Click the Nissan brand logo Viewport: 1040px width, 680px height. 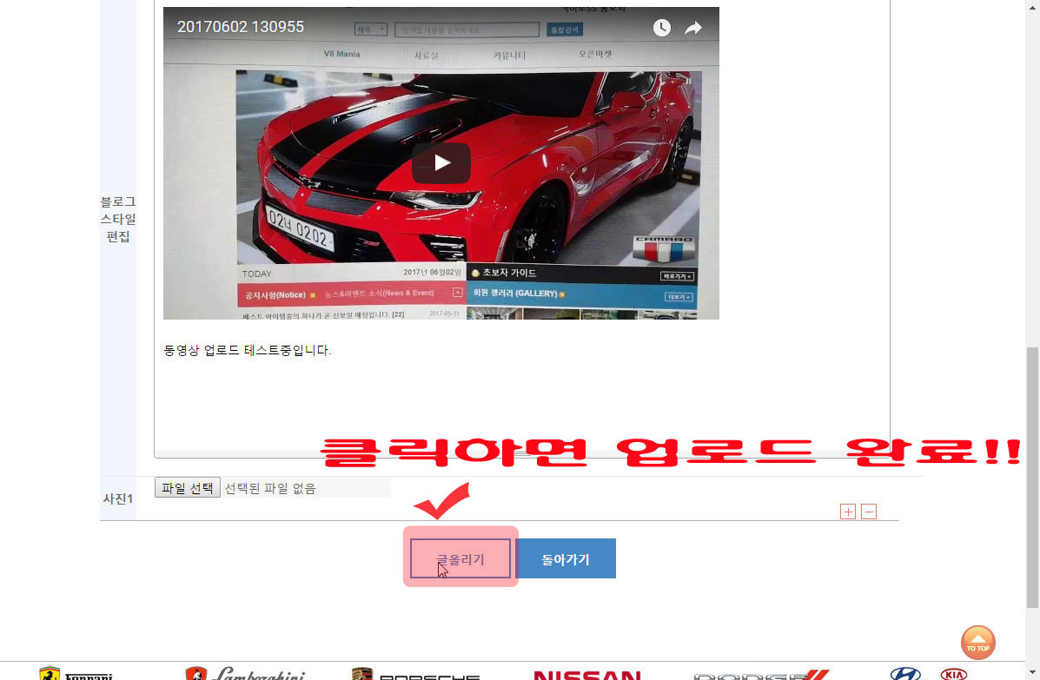pos(587,675)
